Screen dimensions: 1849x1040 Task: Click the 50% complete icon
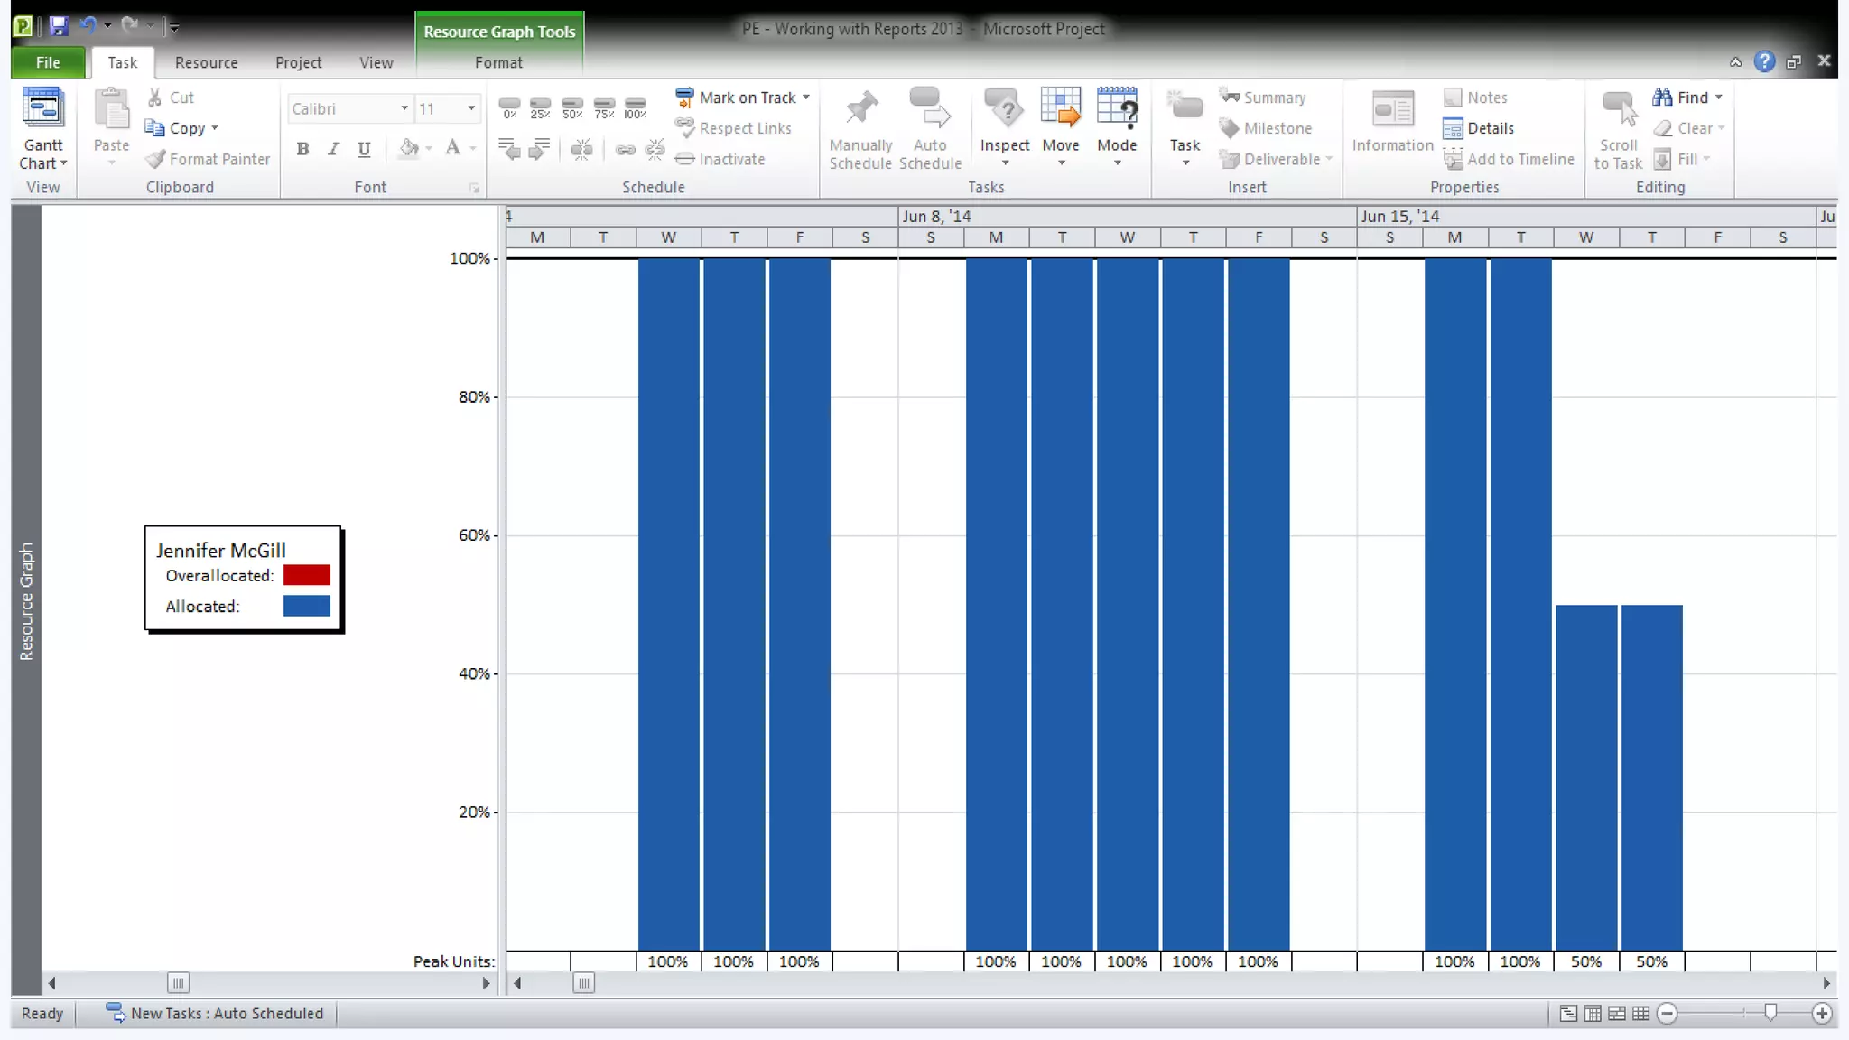coord(571,107)
